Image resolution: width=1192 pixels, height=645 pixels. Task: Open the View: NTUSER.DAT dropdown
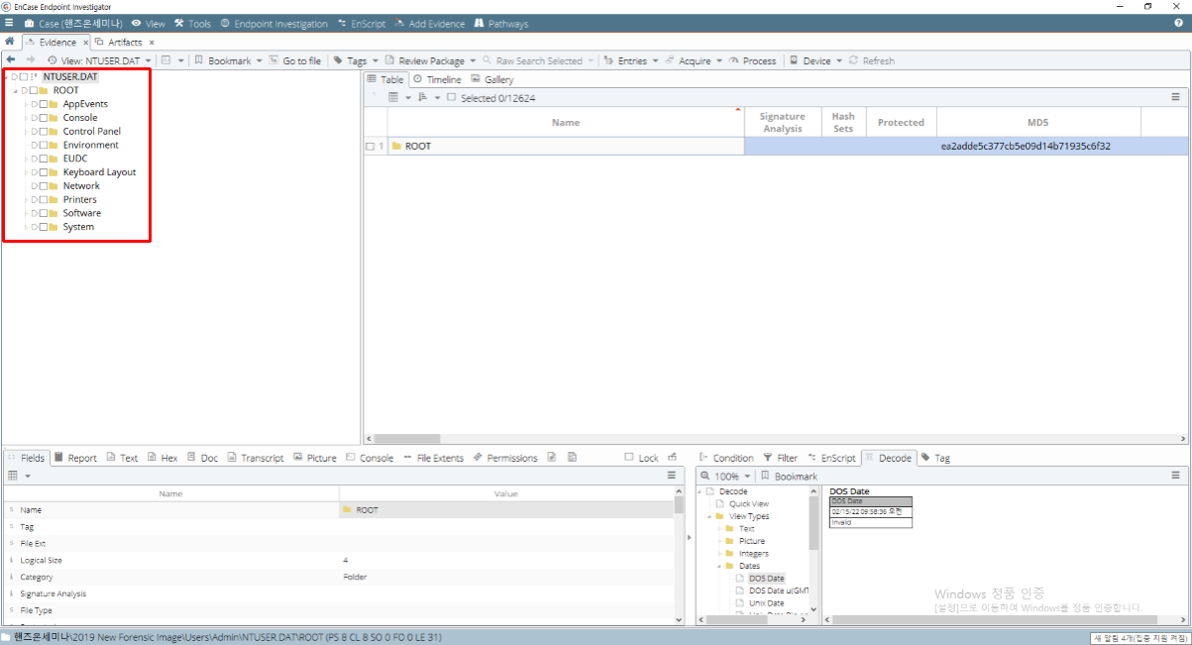(98, 60)
